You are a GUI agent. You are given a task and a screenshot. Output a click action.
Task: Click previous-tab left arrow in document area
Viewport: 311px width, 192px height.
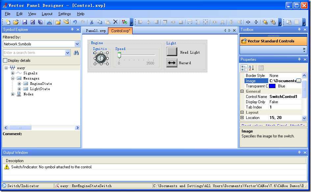(x=225, y=31)
